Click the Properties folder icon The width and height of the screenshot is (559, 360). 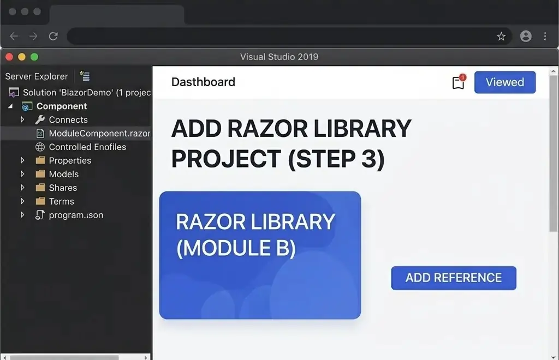(40, 160)
